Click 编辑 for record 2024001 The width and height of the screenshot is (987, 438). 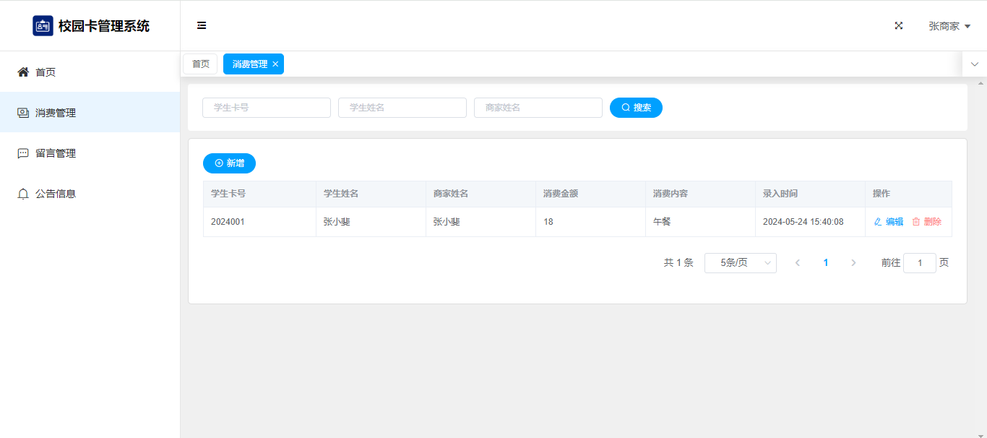889,222
